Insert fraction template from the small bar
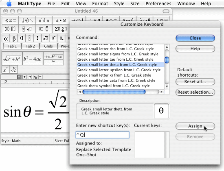Image resolution: width=224 pixels, height=171 pixels. [30, 38]
